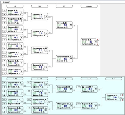Select the Финал round header
Screen dimensions: 125x115
coord(89,6)
